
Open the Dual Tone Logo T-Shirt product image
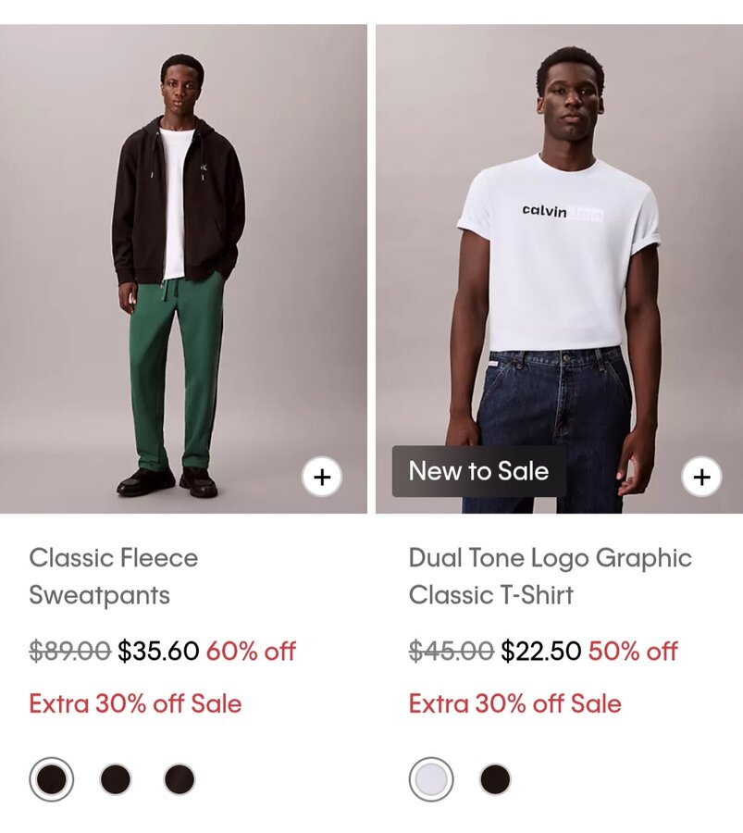pyautogui.click(x=559, y=268)
